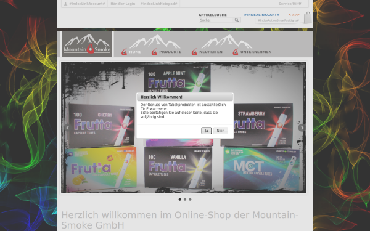
Task: Open the #INDEXLINKCART# cart link
Action: (261, 15)
